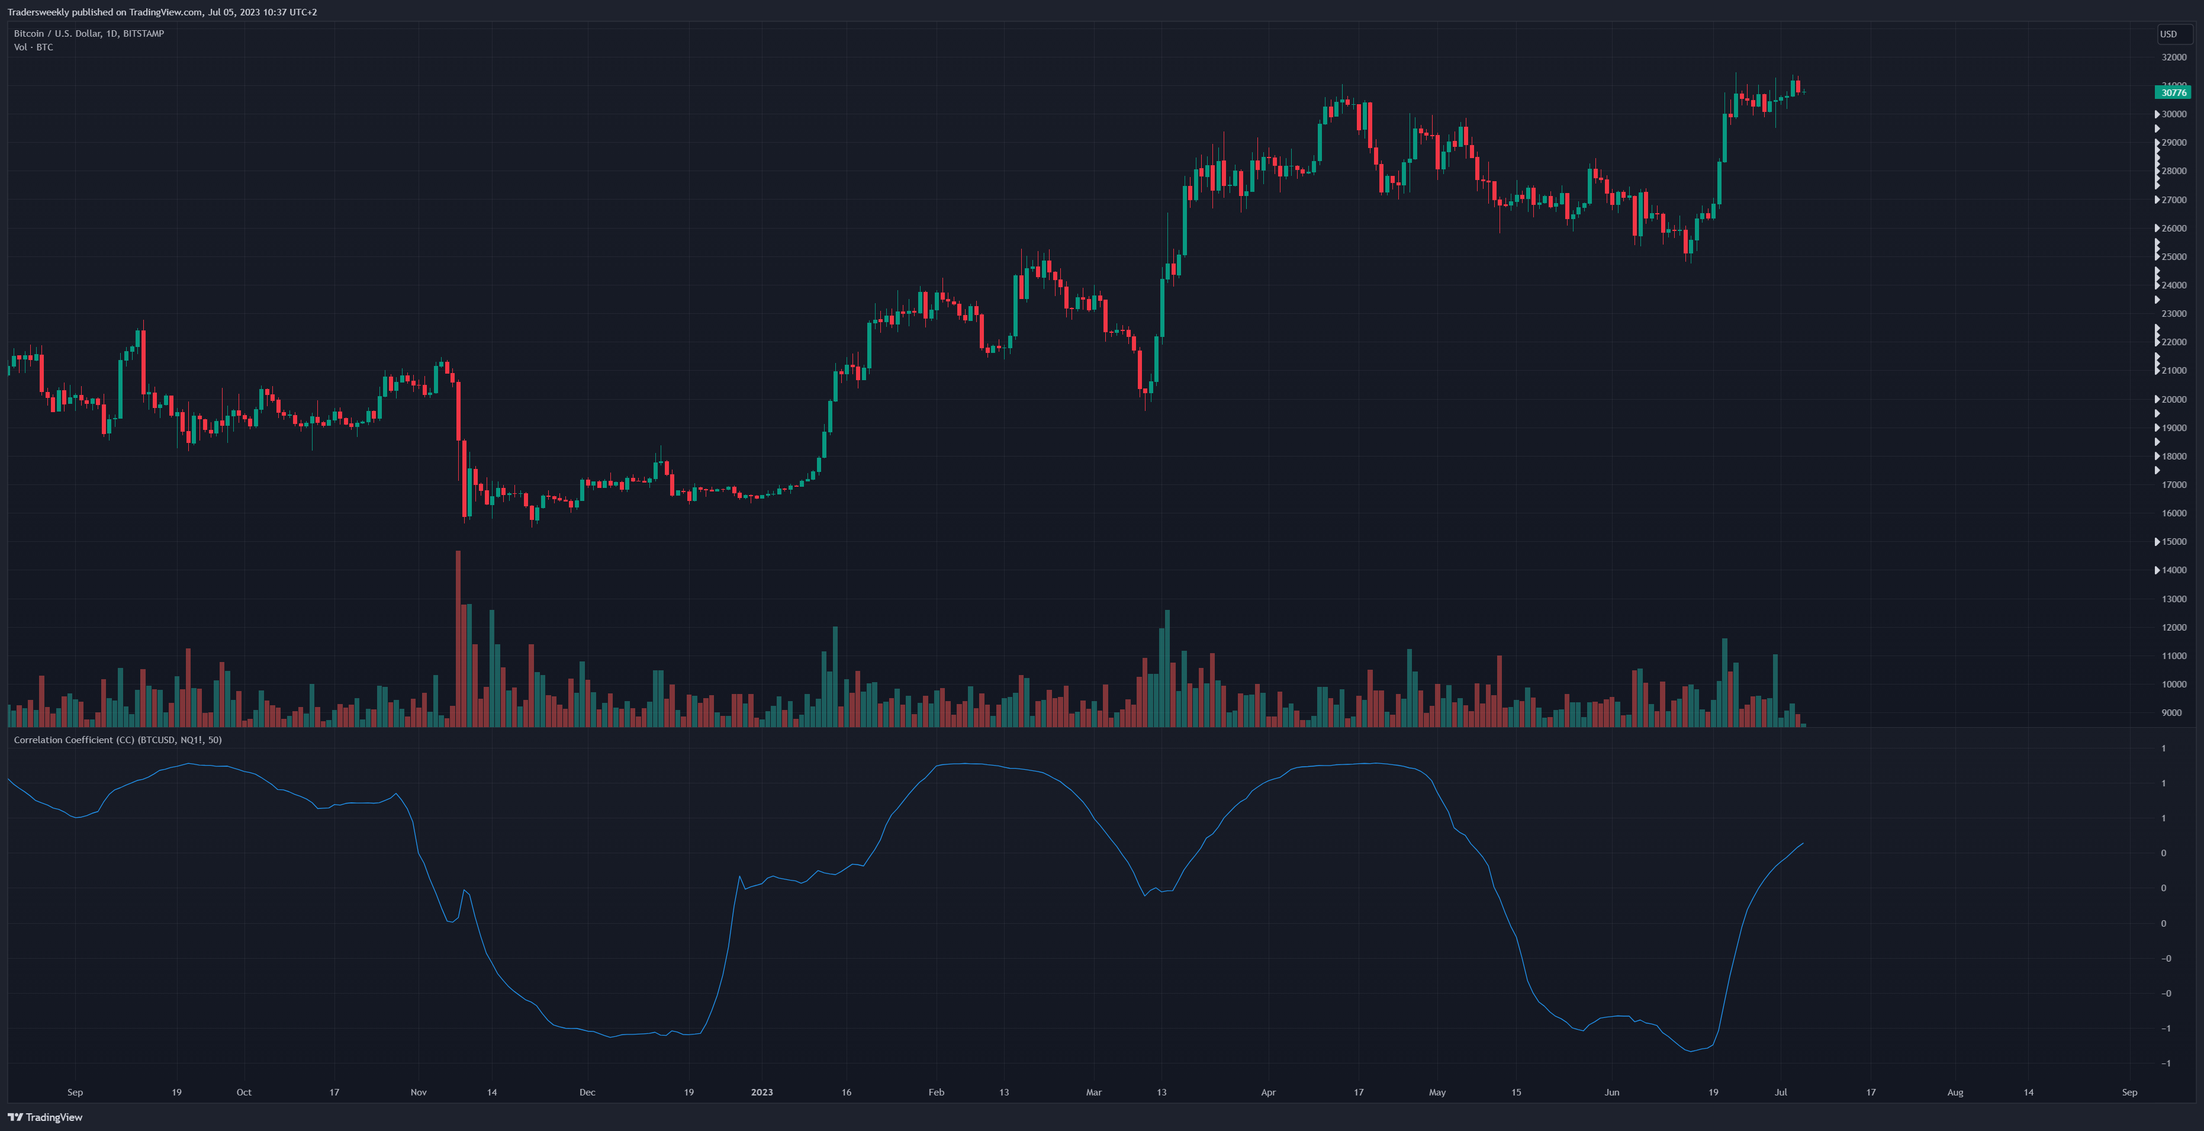Screen dimensions: 2204x1131
Task: Click the Jun date label on time axis
Action: click(x=1612, y=1092)
